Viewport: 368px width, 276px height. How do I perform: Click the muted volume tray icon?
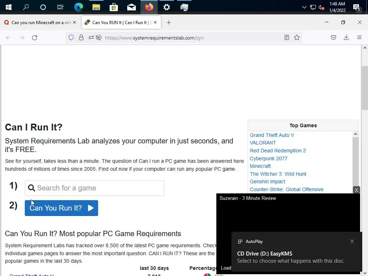321,7
